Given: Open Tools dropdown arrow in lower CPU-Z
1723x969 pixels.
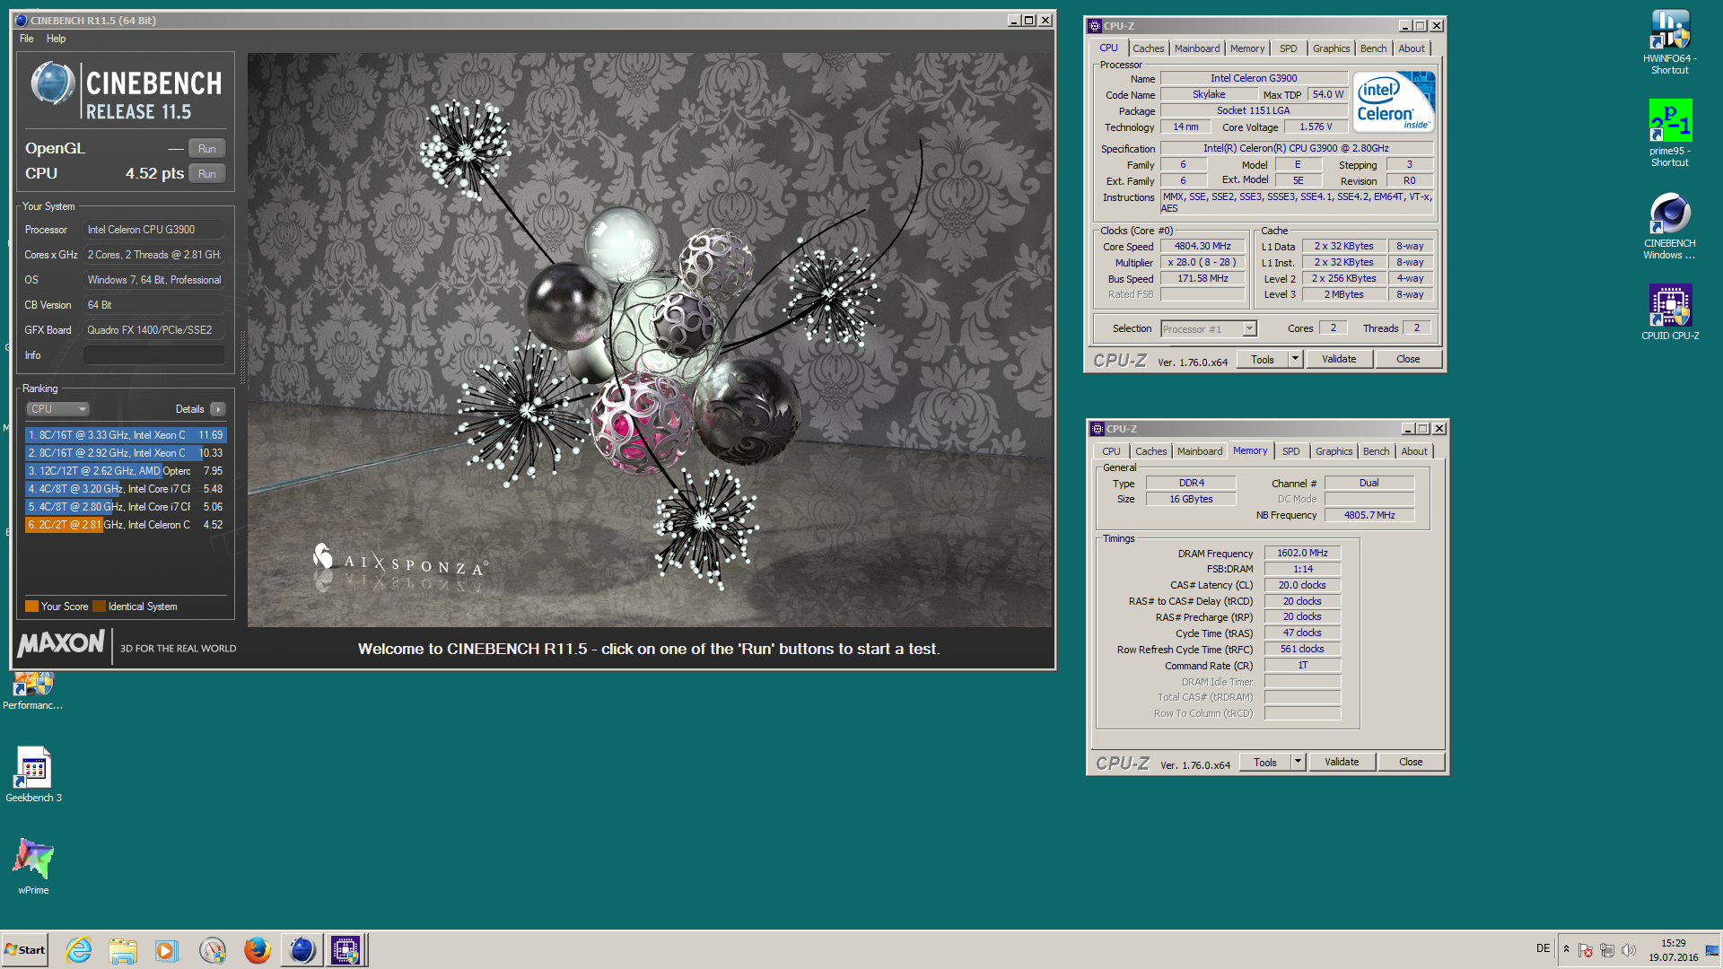Looking at the screenshot, I should pyautogui.click(x=1298, y=763).
